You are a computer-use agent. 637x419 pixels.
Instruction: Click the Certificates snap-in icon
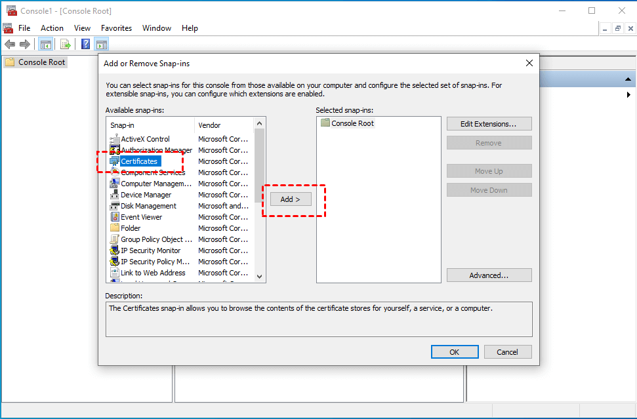pos(115,161)
